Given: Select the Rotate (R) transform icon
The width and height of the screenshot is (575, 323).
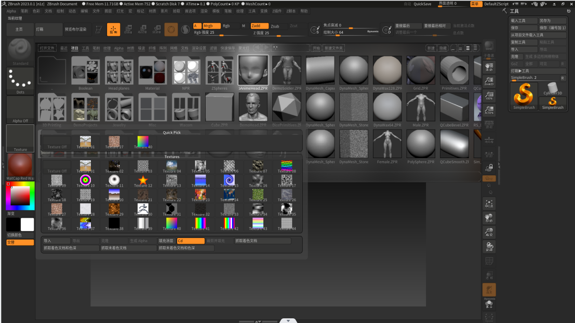Looking at the screenshot, I should click(156, 30).
